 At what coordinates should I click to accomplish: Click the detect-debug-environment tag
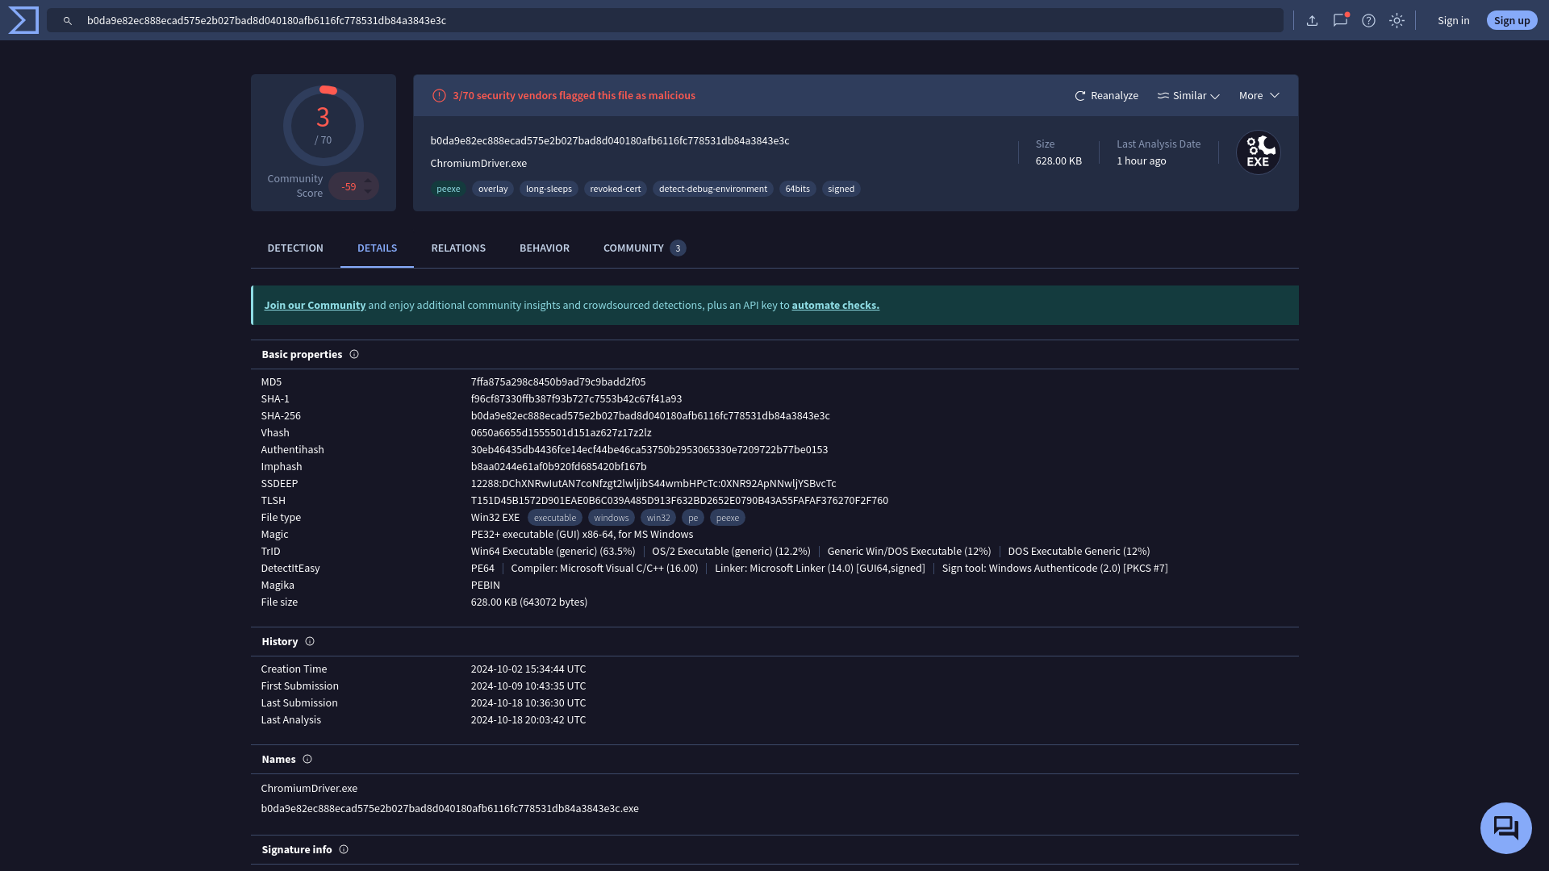point(713,190)
